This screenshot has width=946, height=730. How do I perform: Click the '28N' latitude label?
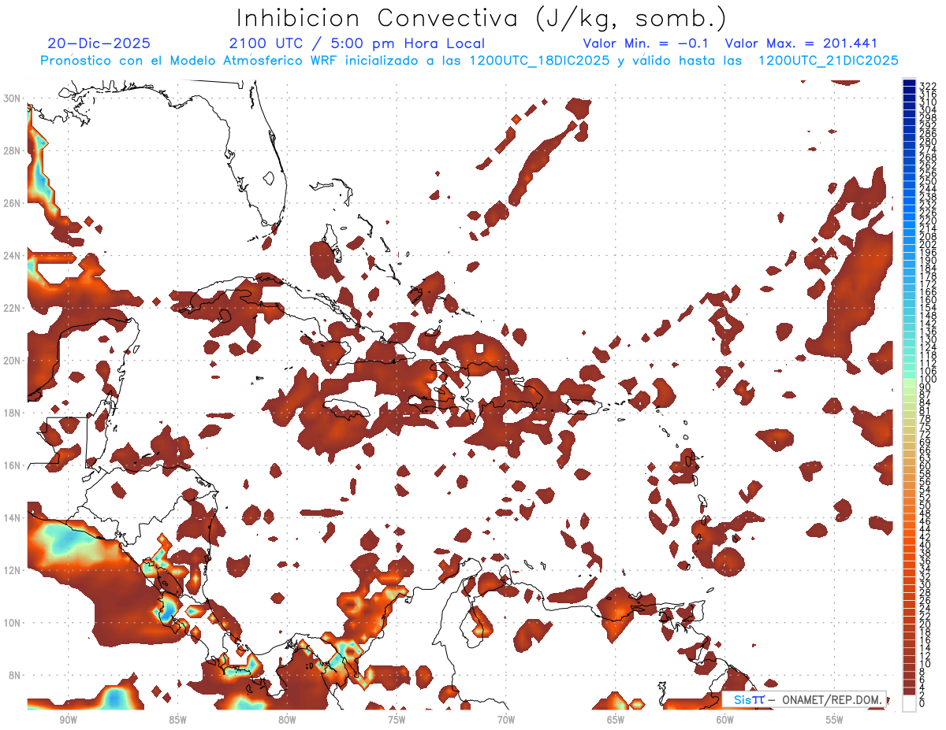pos(13,150)
